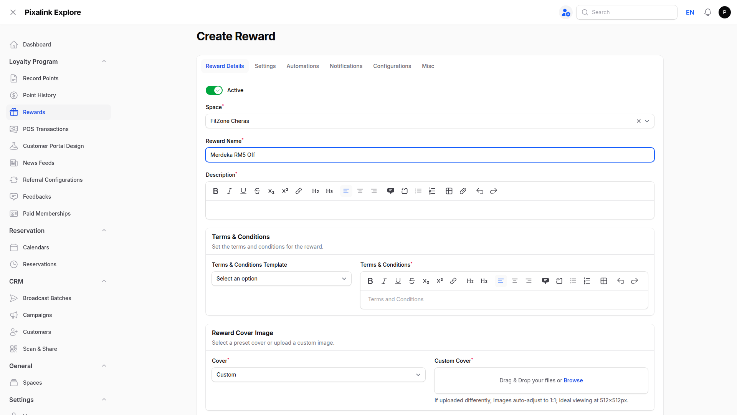Open the Cover dropdown set to Custom
This screenshot has height=415, width=737.
319,375
